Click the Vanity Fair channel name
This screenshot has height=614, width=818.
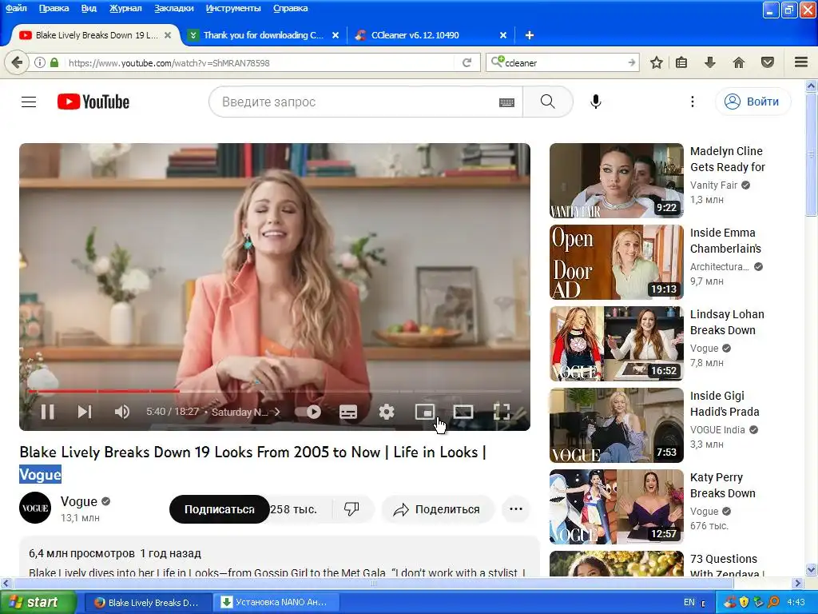(713, 185)
